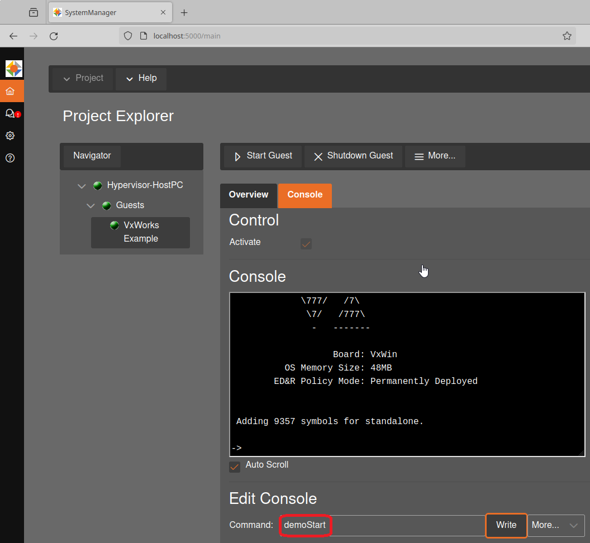Reload the page with refresh icon
The width and height of the screenshot is (590, 543).
coord(54,36)
